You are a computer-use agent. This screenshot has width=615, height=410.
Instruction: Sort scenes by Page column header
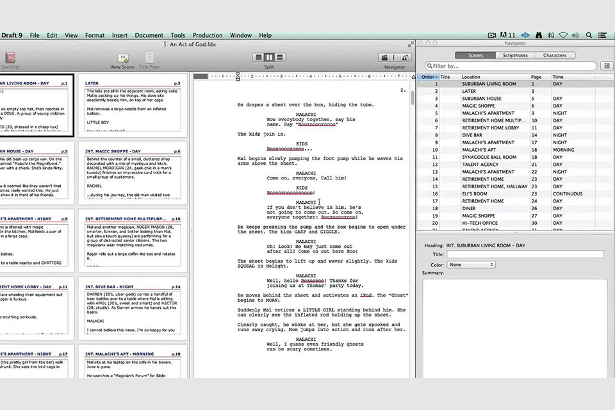pyautogui.click(x=540, y=77)
